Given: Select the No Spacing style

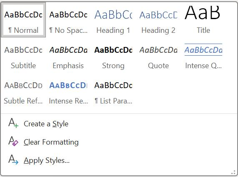Looking at the screenshot, I should (x=68, y=20).
